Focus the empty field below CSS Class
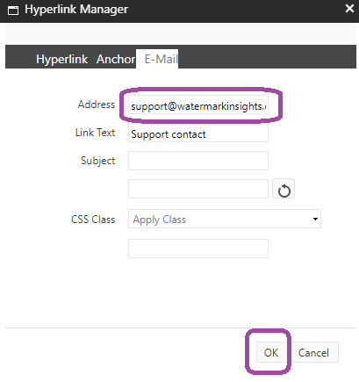The height and width of the screenshot is (382, 359). 198,249
